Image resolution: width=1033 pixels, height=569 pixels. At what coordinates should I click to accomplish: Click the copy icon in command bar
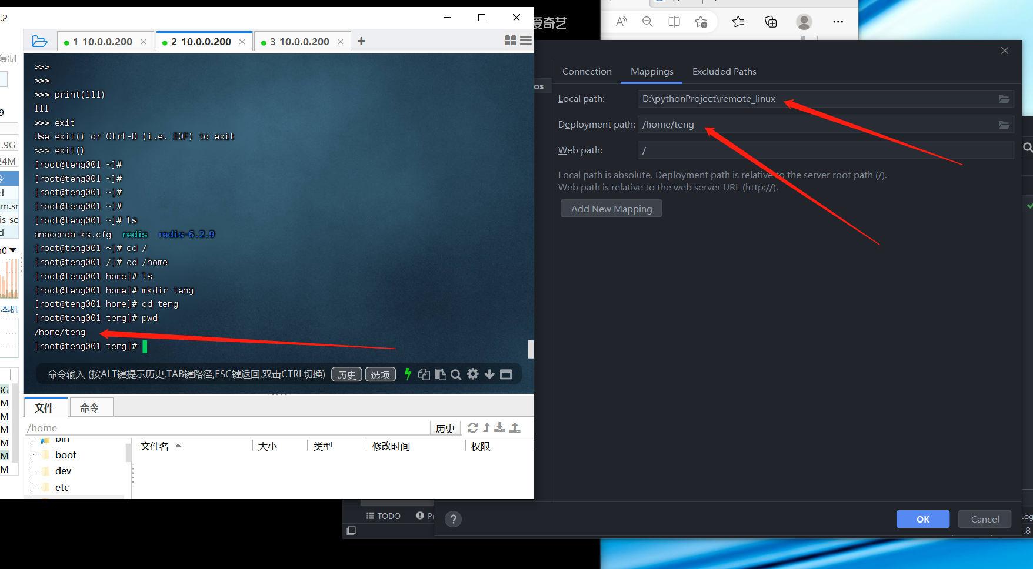[424, 374]
